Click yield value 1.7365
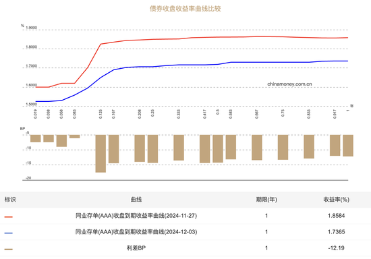Viewport: 371px width, 259px height. point(336,231)
